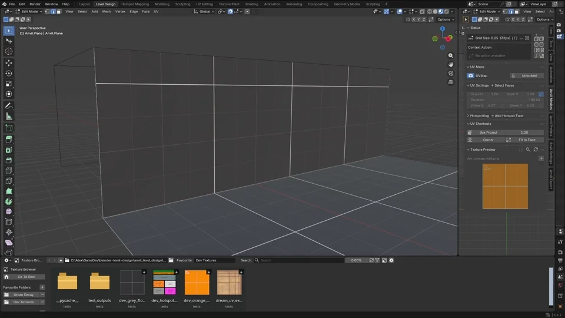
Task: Switch to the UV Editing workspace tab
Action: 204,4
